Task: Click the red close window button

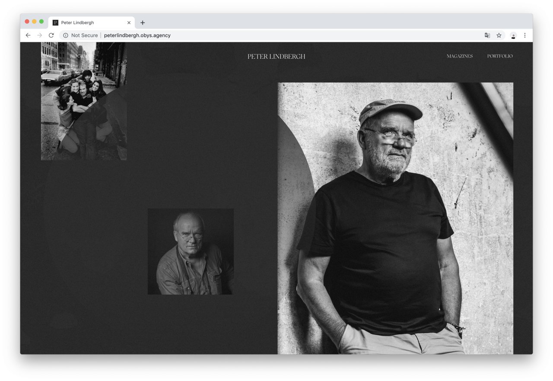Action: (x=27, y=22)
